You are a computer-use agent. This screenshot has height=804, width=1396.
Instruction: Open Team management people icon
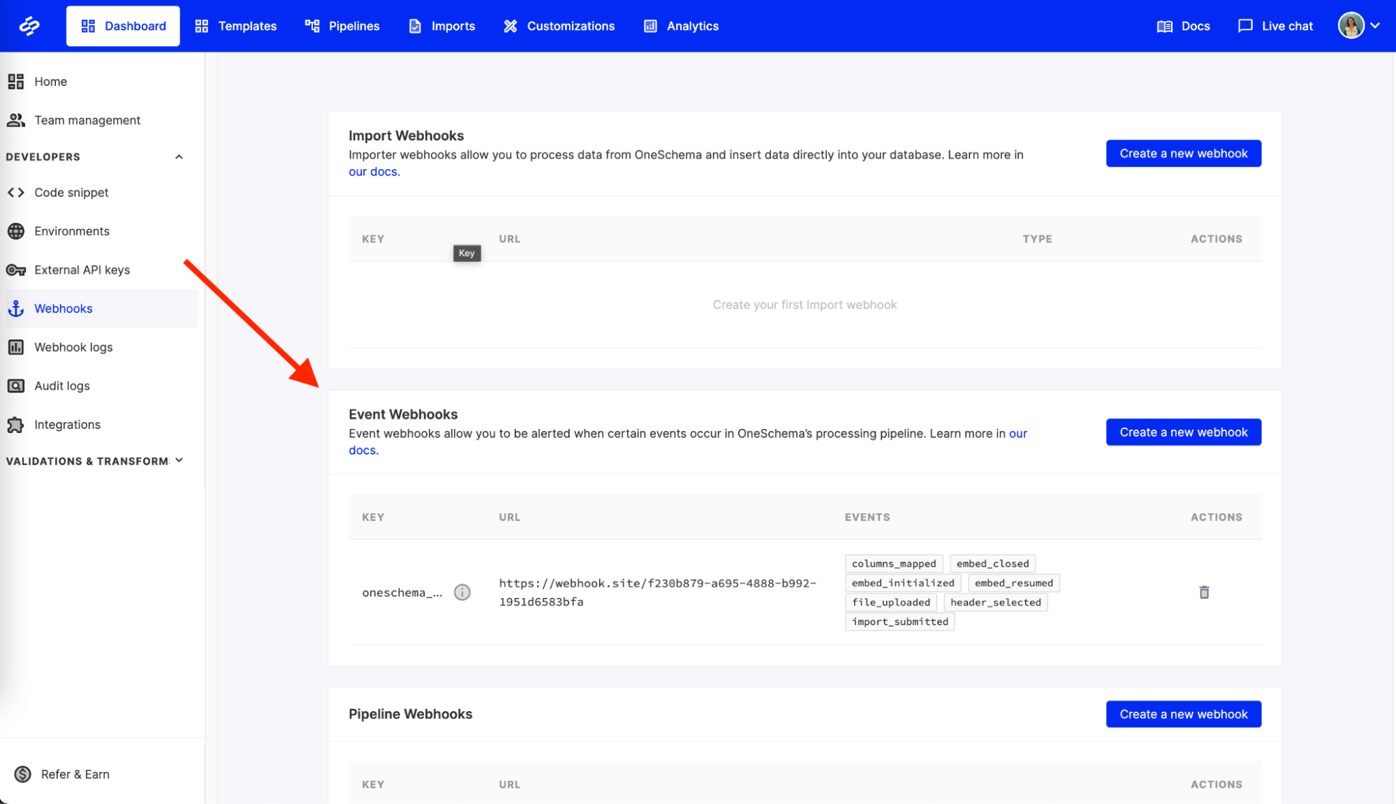pos(16,120)
